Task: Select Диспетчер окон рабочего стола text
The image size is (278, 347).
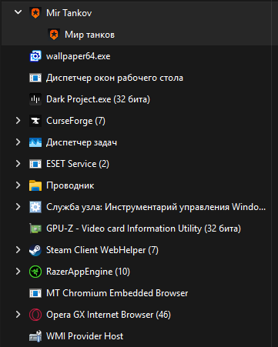Action: click(115, 78)
